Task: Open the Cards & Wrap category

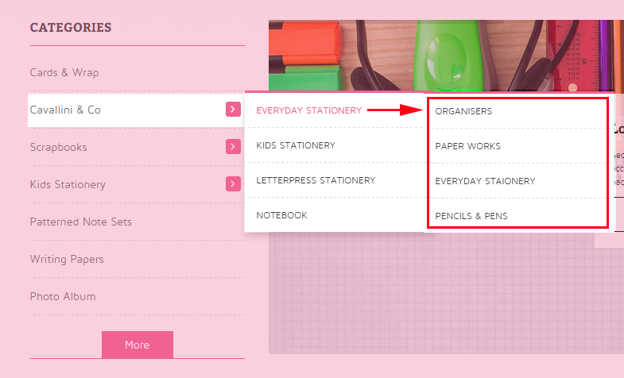Action: (64, 73)
